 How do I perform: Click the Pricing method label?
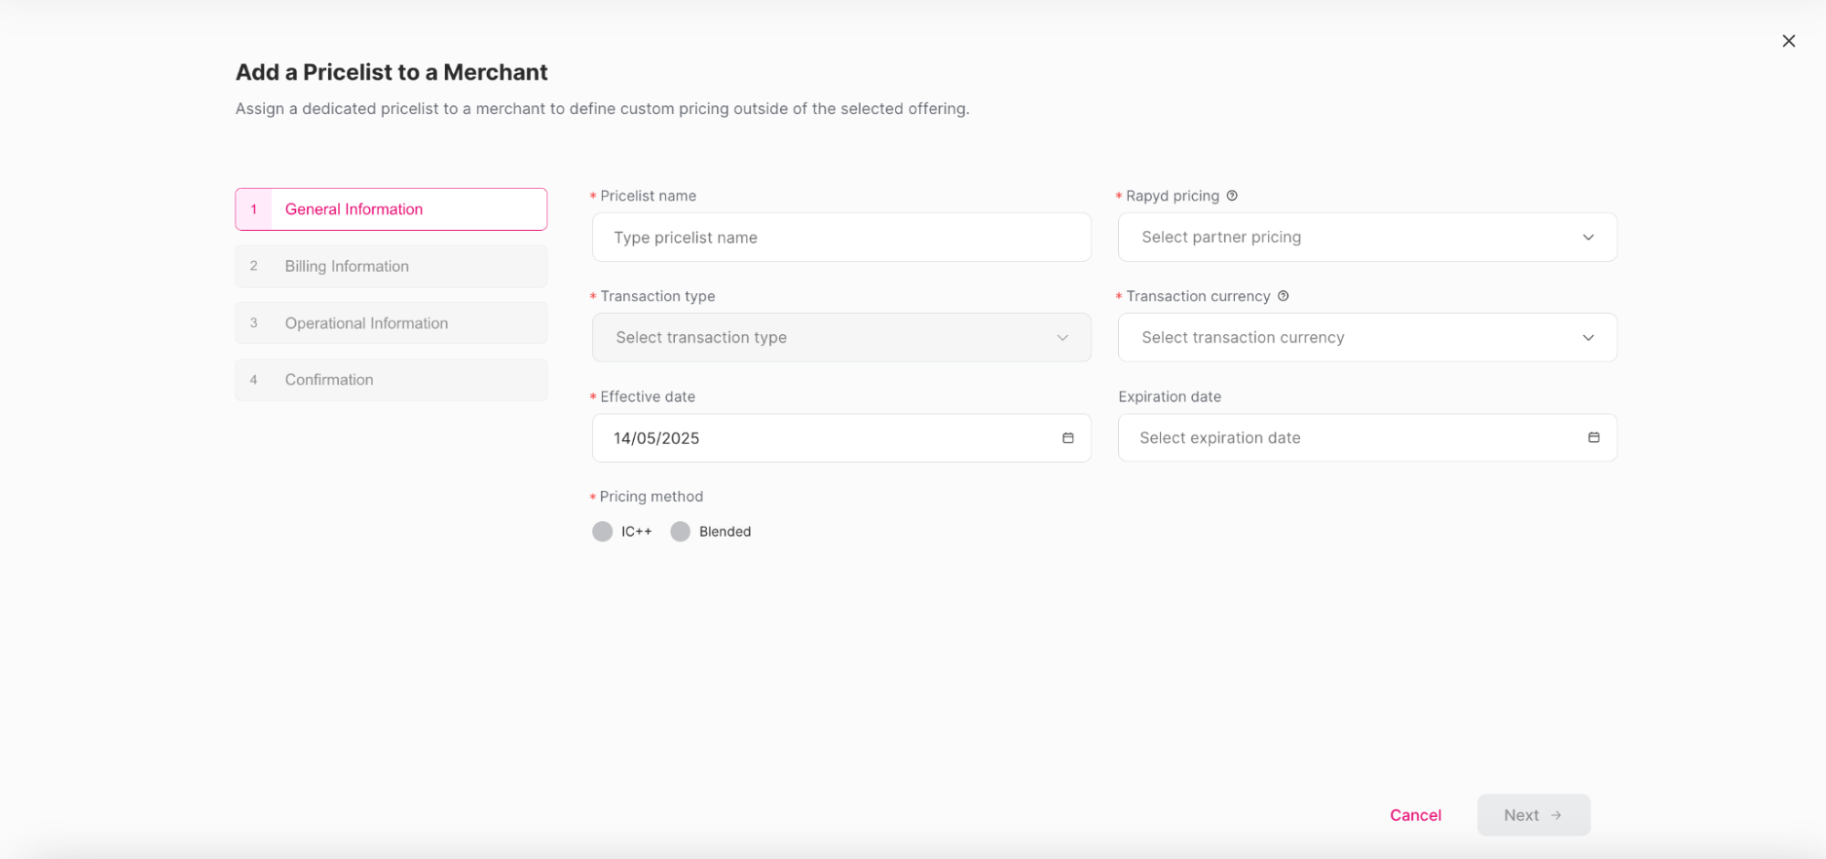coord(651,497)
